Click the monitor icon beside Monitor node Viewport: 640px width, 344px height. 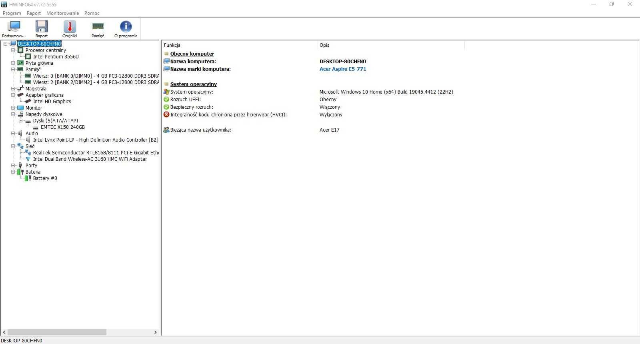coord(20,108)
